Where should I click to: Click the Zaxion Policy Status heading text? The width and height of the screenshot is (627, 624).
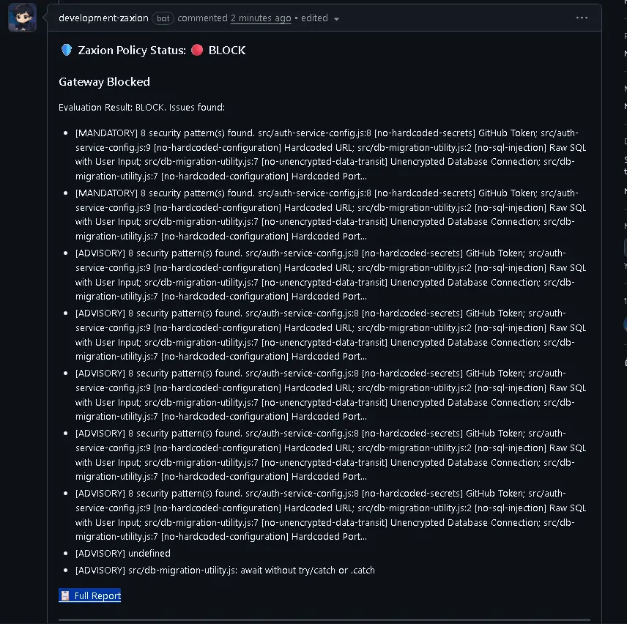pyautogui.click(x=132, y=51)
